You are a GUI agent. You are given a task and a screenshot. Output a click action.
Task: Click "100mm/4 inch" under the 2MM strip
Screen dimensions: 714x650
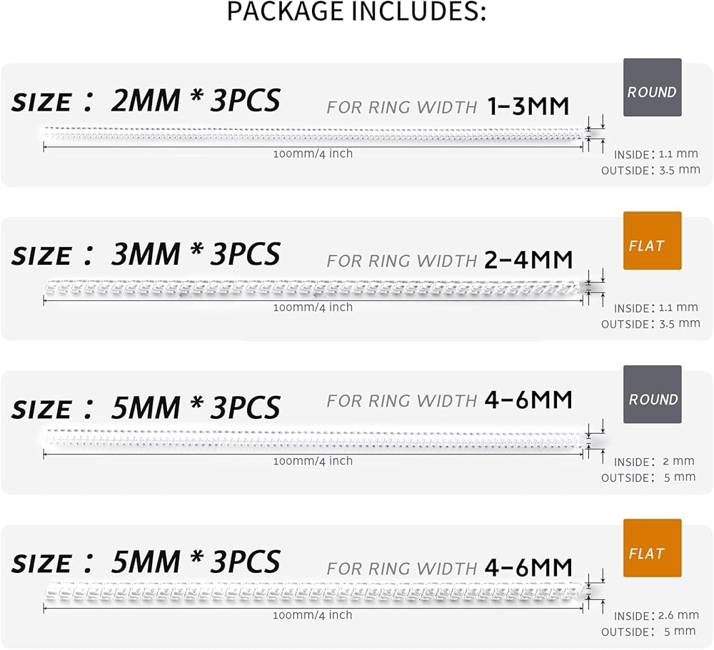pos(313,153)
